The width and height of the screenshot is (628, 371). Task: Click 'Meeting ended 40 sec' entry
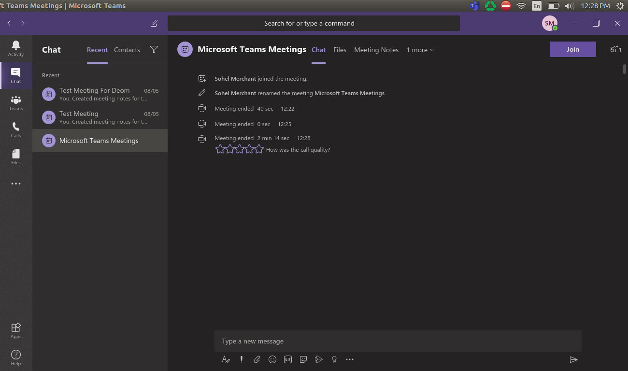[255, 109]
